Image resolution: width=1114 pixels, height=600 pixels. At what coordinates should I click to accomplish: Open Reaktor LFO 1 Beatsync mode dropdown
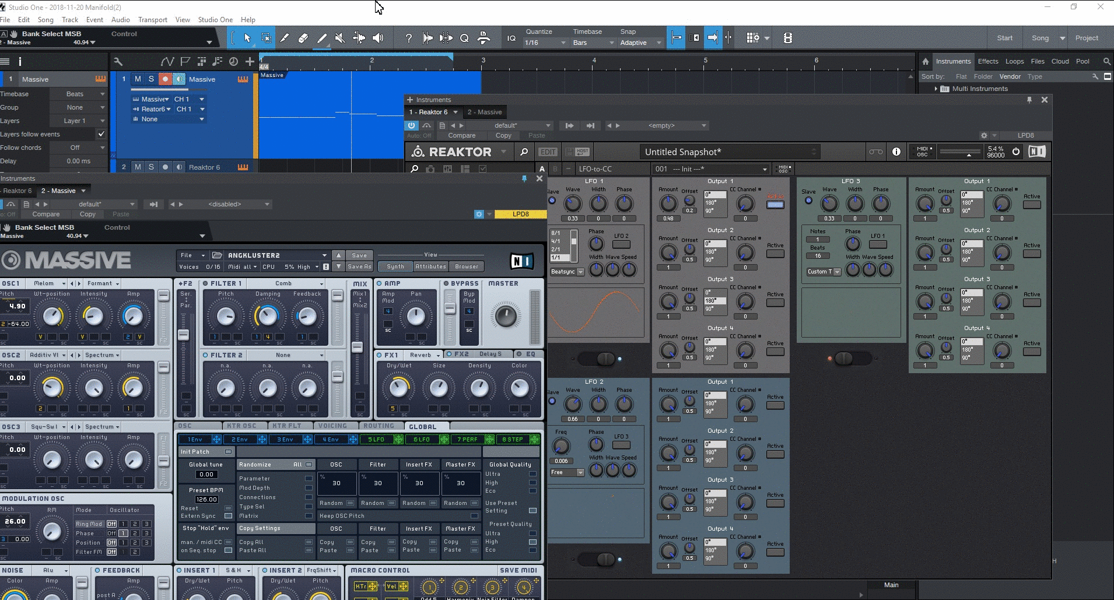[567, 272]
